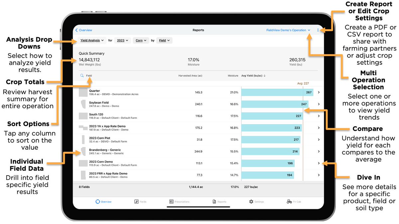The height and width of the screenshot is (224, 399).
Task: Click the 217 yield bar for Corn Plot
Action: pyautogui.click(x=271, y=140)
